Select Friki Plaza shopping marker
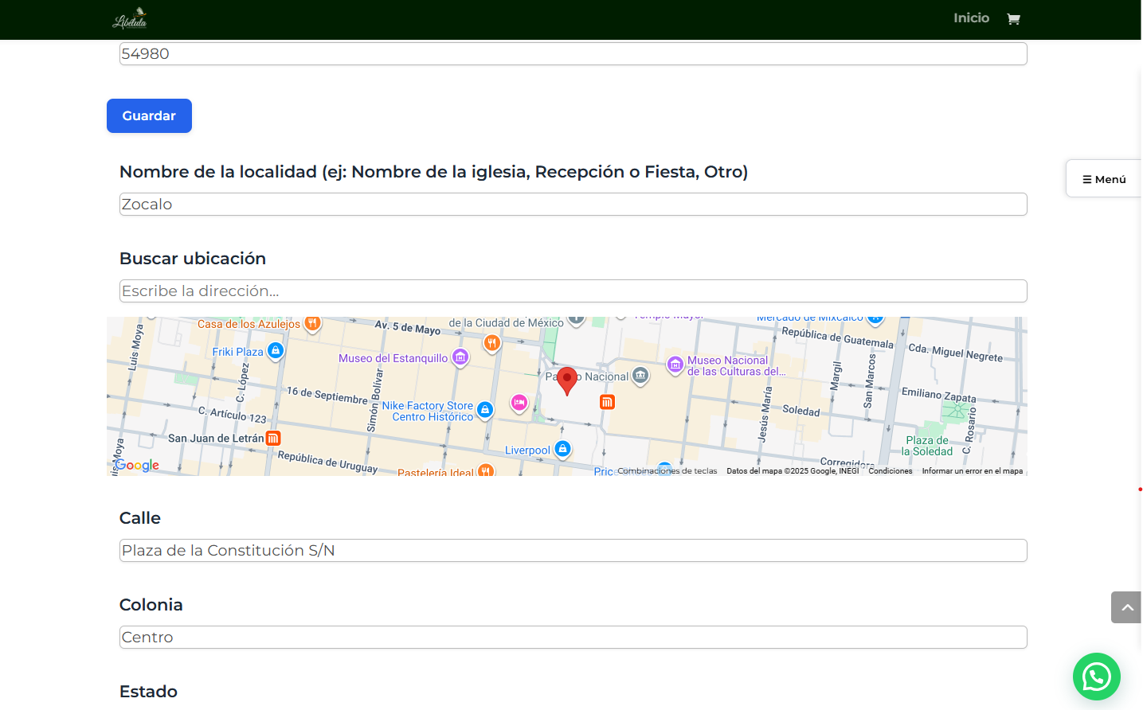 [x=276, y=350]
